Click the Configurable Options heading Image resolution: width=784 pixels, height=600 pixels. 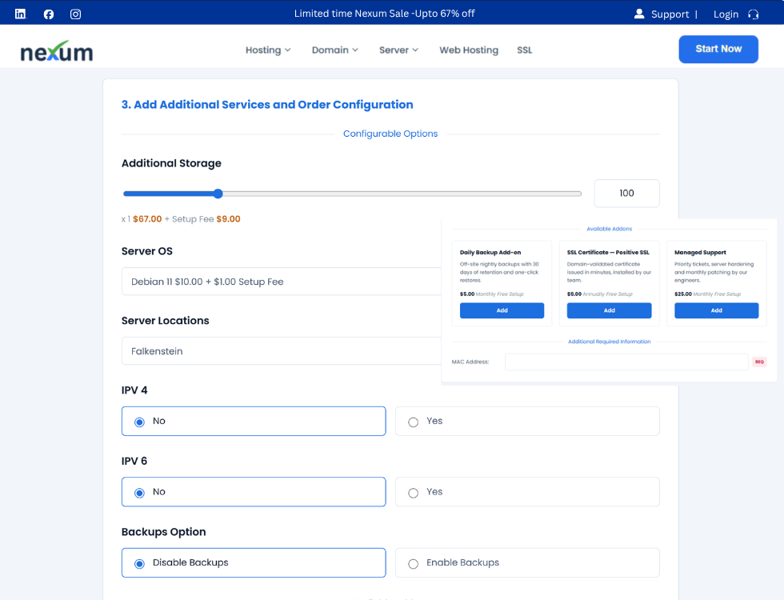pos(390,134)
